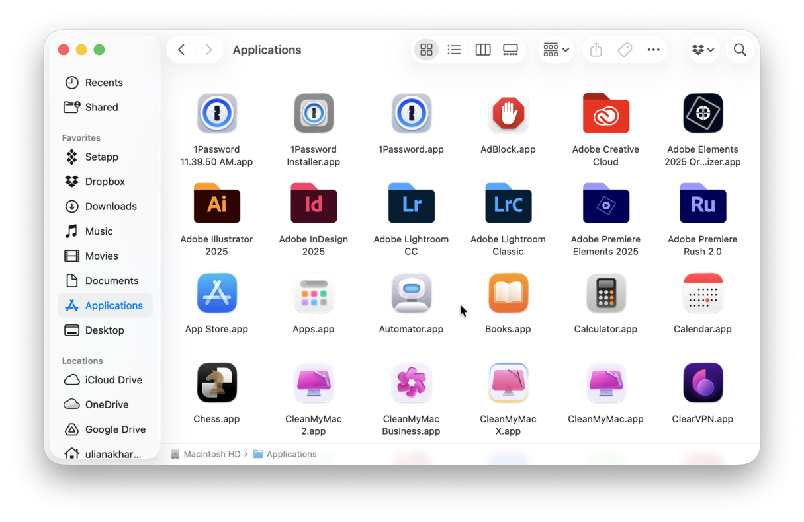Open the Downloads sidebar item

click(x=111, y=206)
